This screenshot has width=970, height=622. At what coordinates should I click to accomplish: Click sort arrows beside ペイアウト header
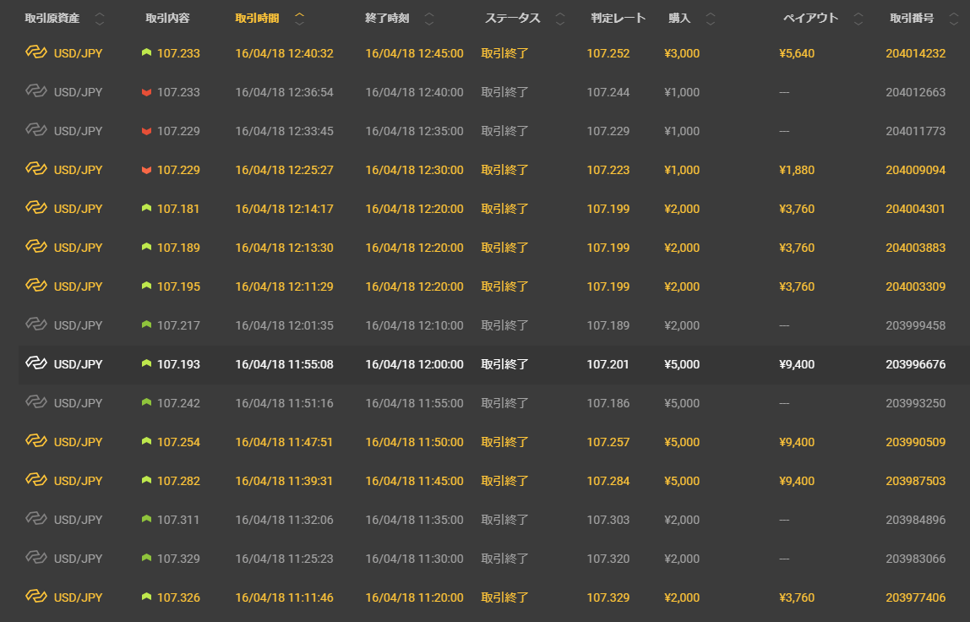859,19
